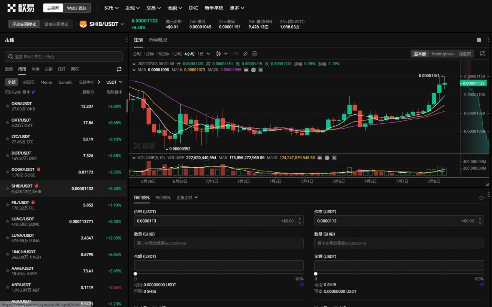Select the 15分钟 chart interval

[x=163, y=54]
